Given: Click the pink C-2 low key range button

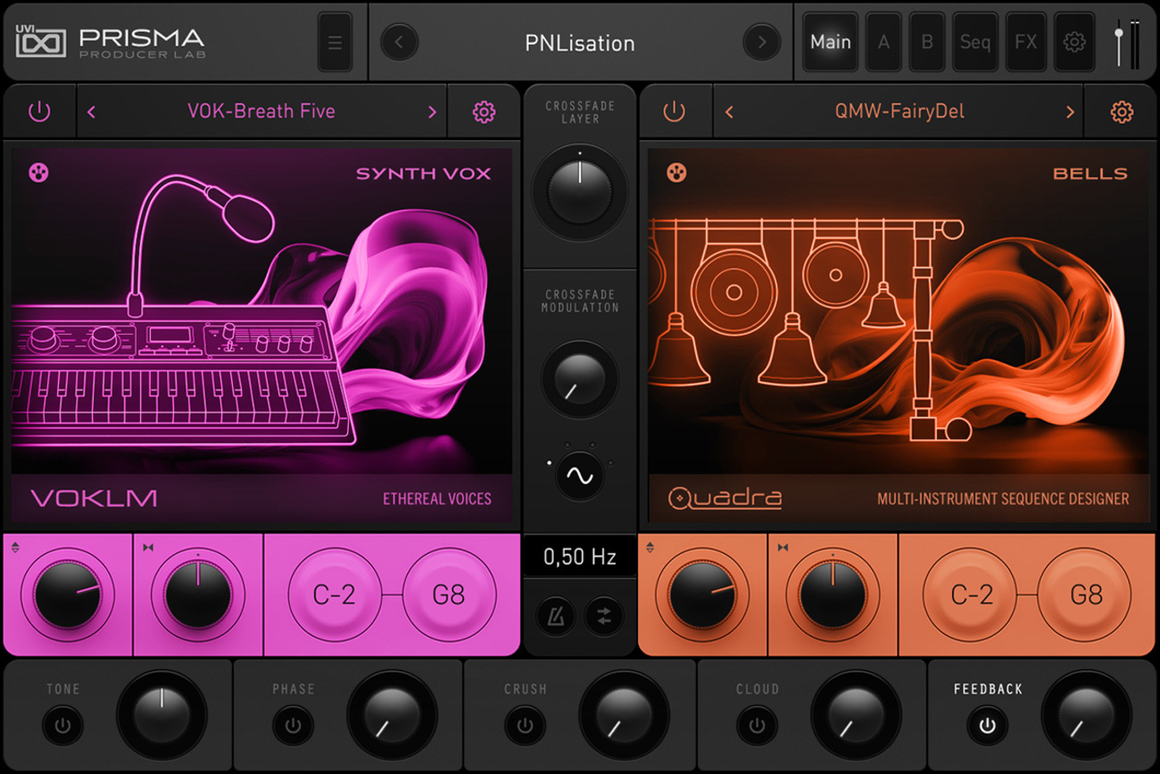Looking at the screenshot, I should click(335, 595).
